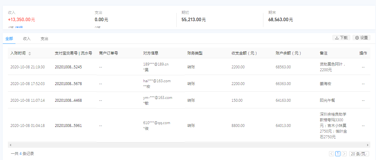The width and height of the screenshot is (376, 160).
Task: Click the scrollbar's right arrow
Action: pyautogui.click(x=368, y=145)
